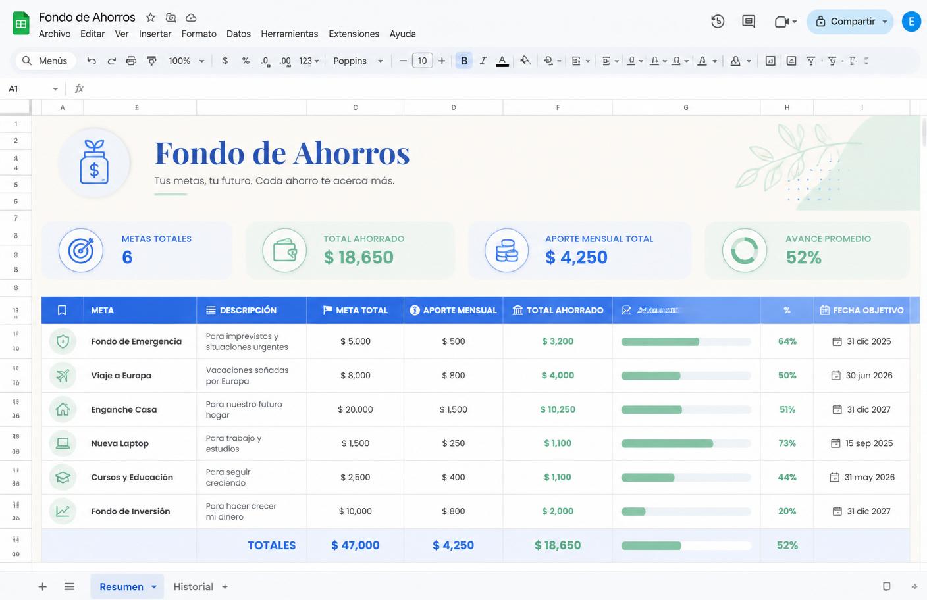Open the arrow next to Compartir

click(x=885, y=22)
